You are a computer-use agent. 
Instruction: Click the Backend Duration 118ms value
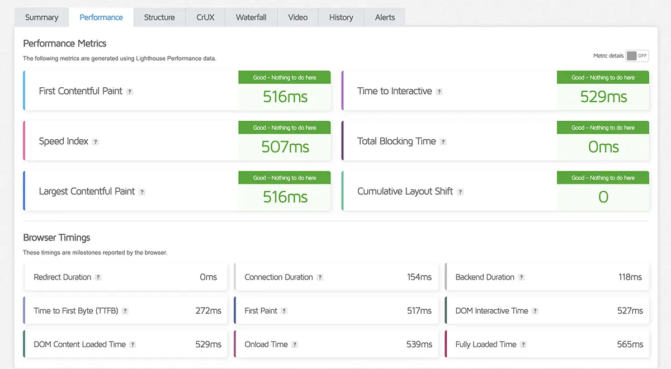[630, 277]
